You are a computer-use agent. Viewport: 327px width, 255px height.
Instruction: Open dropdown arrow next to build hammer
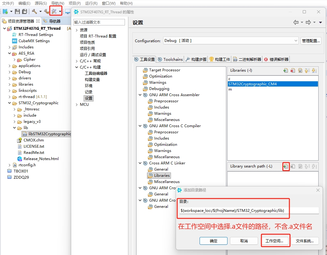(40, 12)
